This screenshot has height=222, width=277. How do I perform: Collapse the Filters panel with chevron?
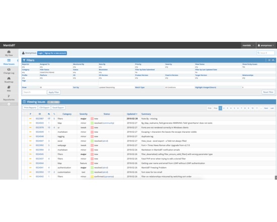273,60
